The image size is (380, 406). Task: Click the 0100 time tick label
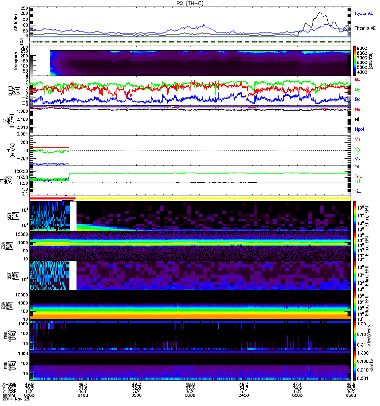(83, 395)
